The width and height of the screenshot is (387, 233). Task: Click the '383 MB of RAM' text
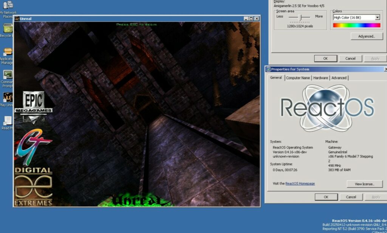pyautogui.click(x=339, y=170)
